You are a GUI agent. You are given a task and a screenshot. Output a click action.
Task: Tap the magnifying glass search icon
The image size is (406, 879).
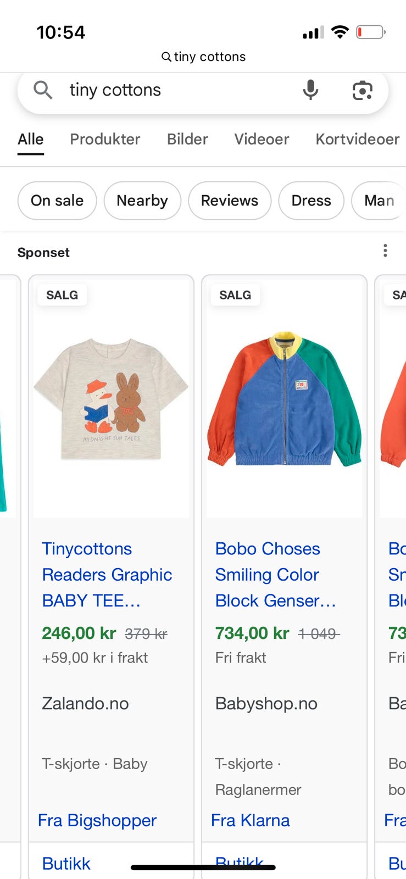click(43, 90)
